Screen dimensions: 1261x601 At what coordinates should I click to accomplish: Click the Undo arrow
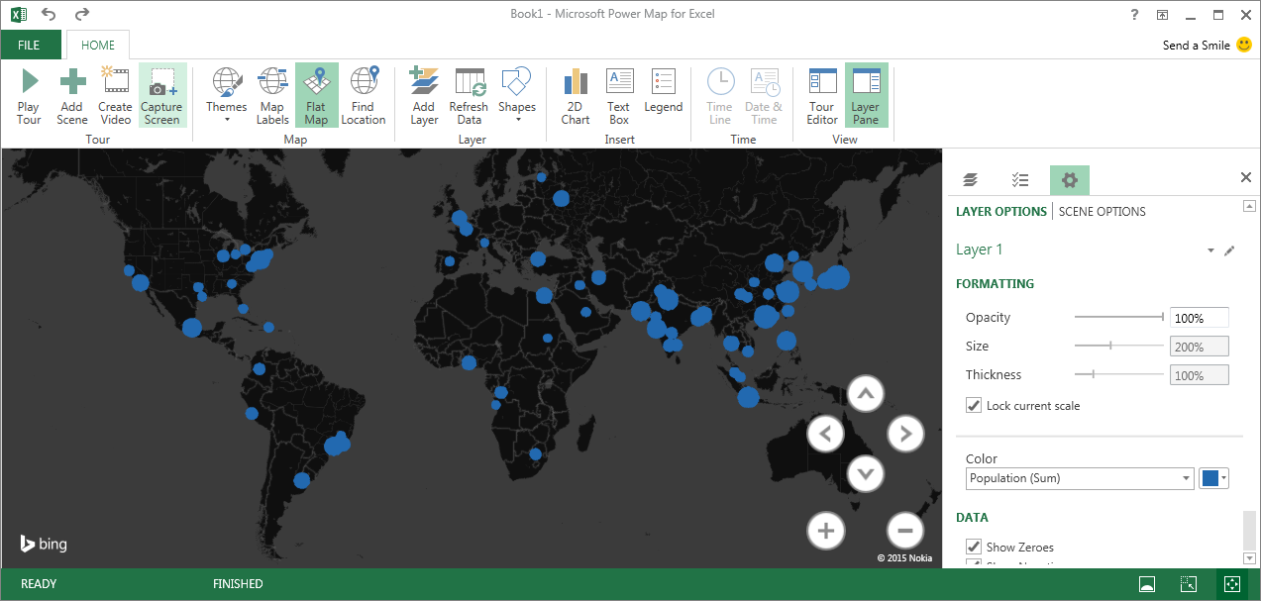coord(49,14)
